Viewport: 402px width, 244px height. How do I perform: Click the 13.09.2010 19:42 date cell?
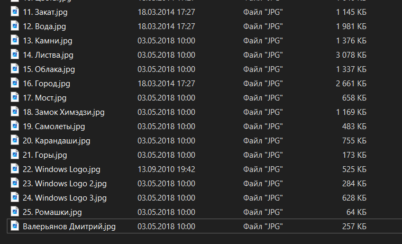tap(167, 169)
